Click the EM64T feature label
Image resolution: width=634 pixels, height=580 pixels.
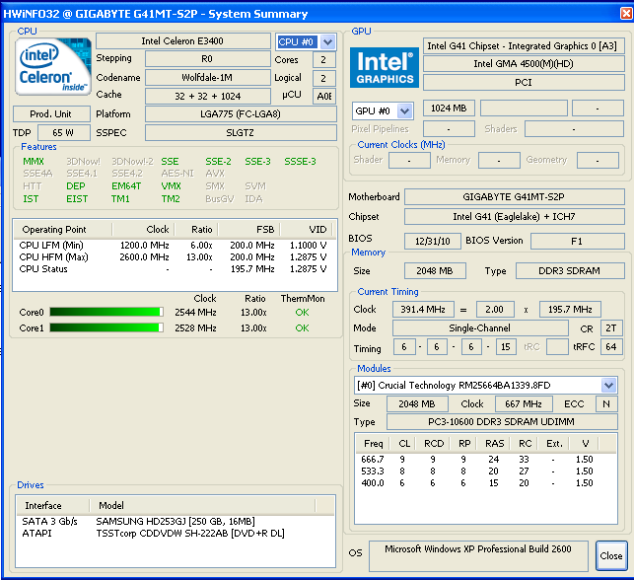pos(126,186)
